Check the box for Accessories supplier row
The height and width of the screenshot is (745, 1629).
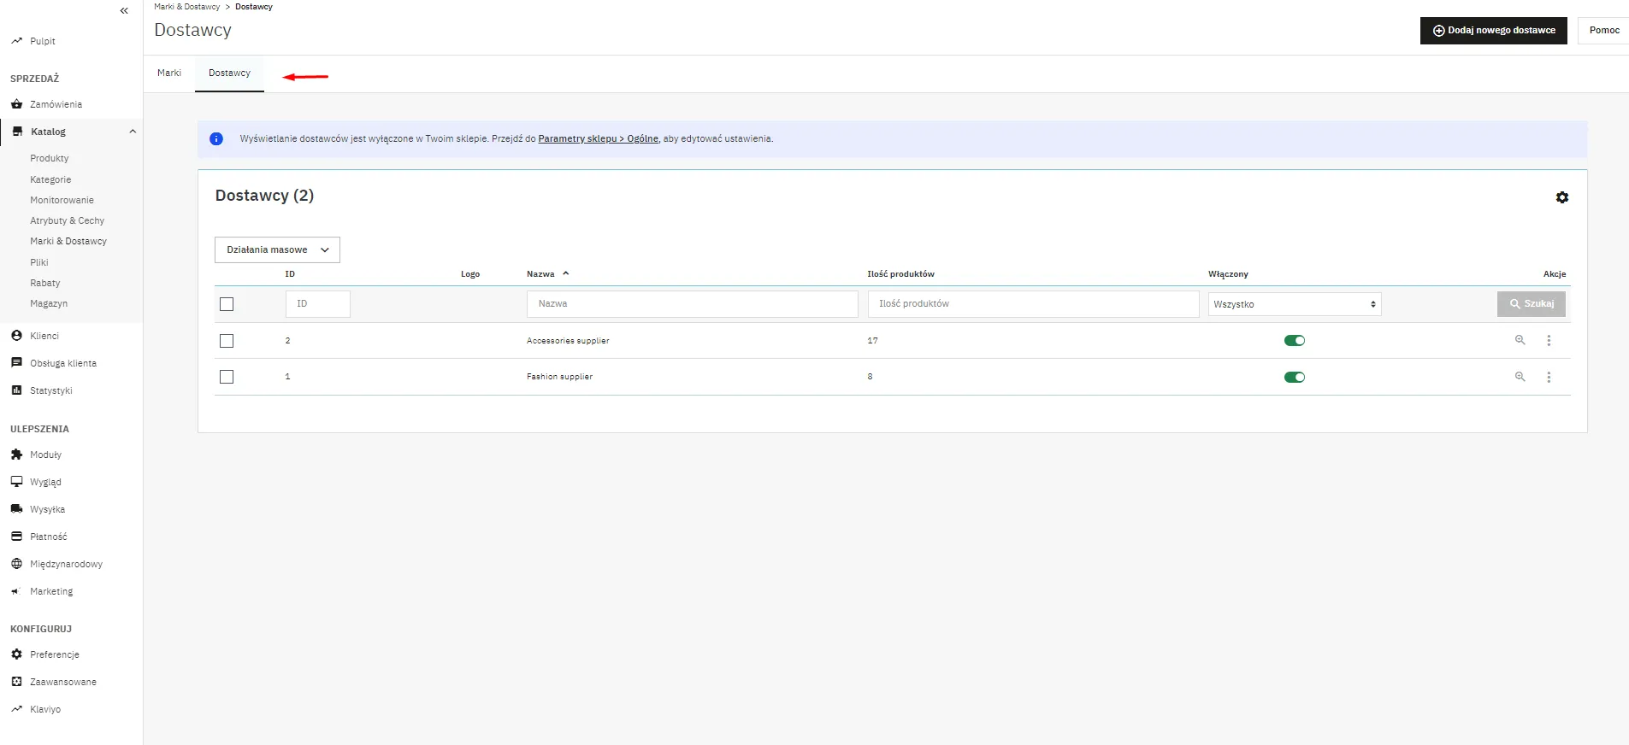[x=227, y=341]
